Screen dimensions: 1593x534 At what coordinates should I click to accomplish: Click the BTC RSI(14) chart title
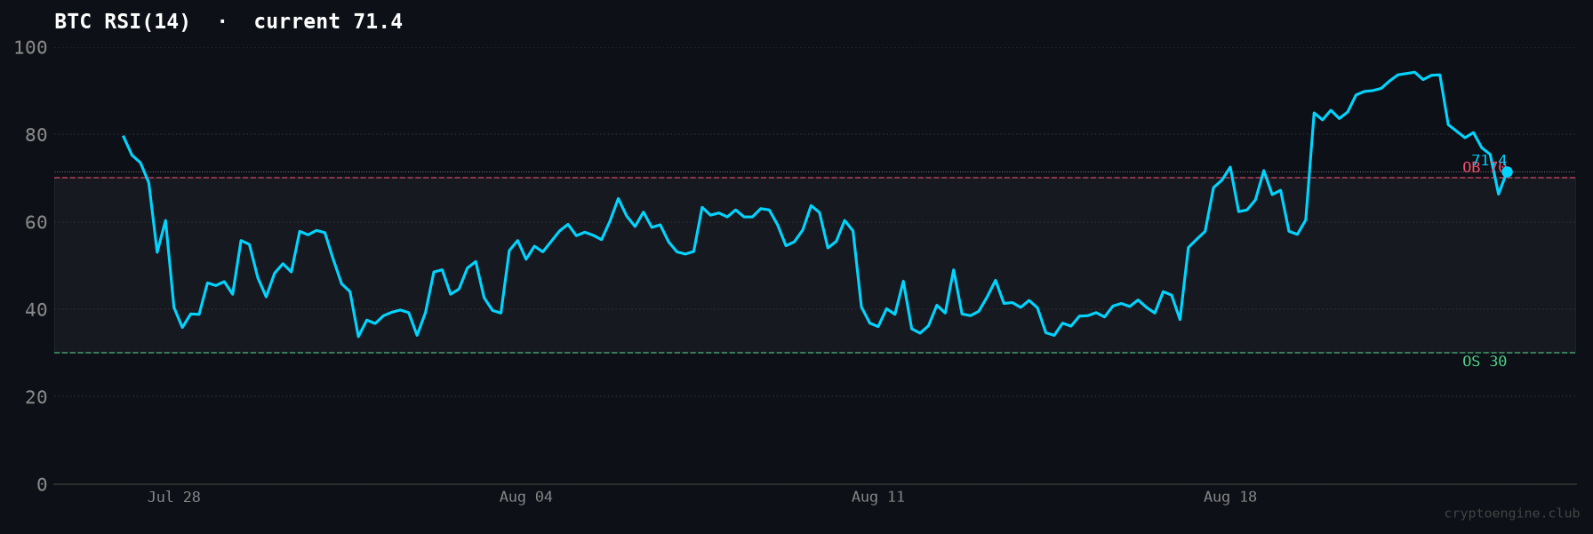[123, 21]
